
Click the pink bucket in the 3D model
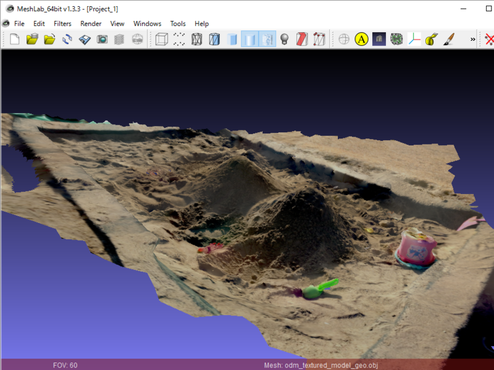click(x=416, y=248)
